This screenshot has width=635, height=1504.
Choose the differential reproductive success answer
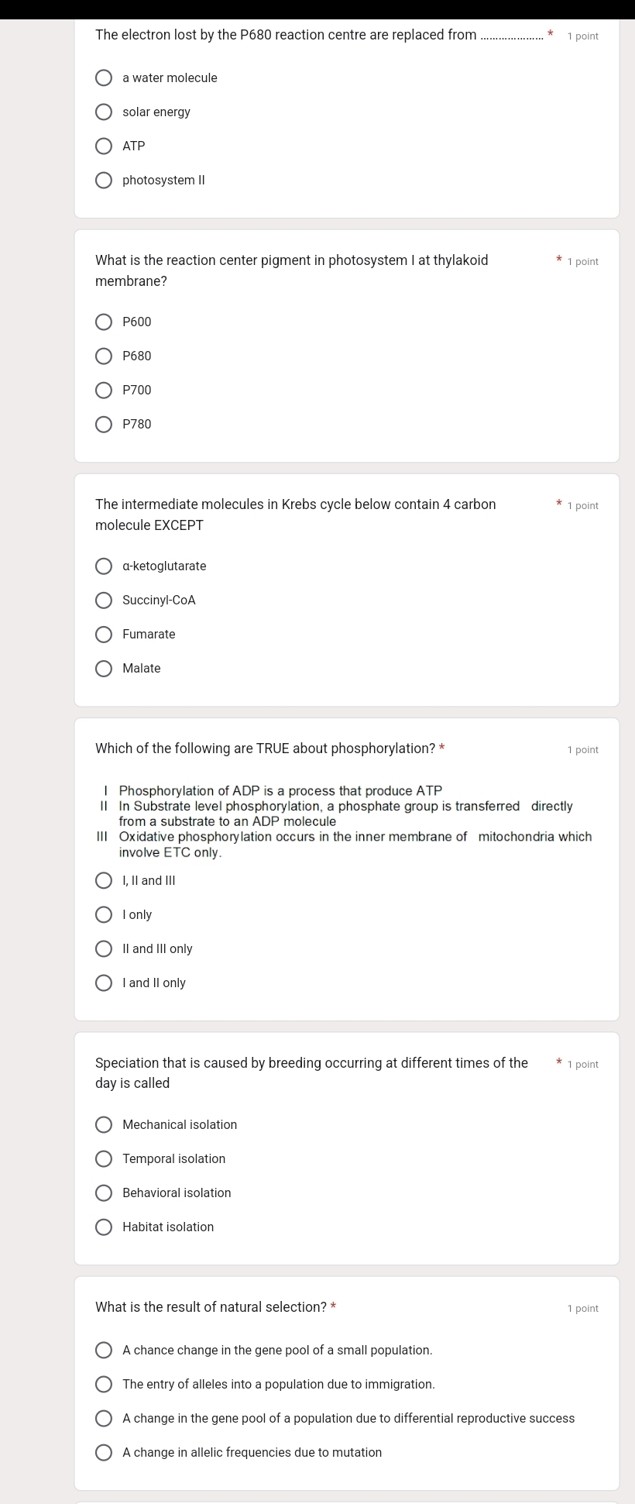(x=104, y=1419)
